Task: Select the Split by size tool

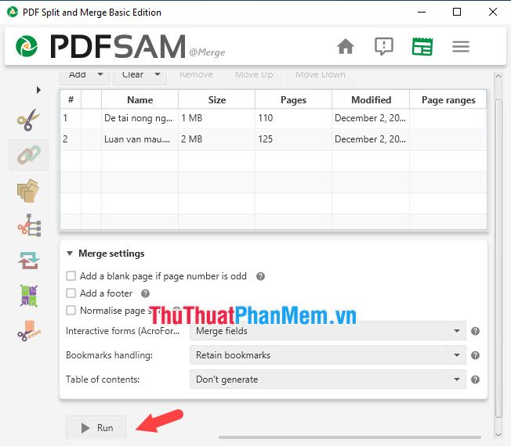Action: [29, 331]
